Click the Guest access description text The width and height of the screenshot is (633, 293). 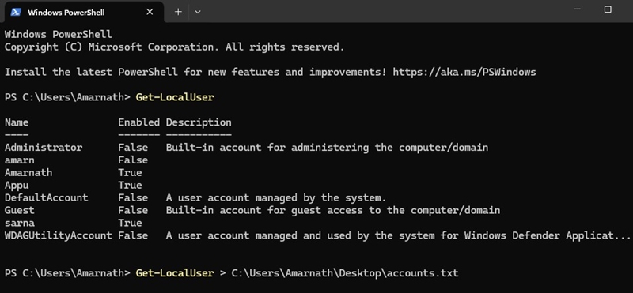(333, 210)
